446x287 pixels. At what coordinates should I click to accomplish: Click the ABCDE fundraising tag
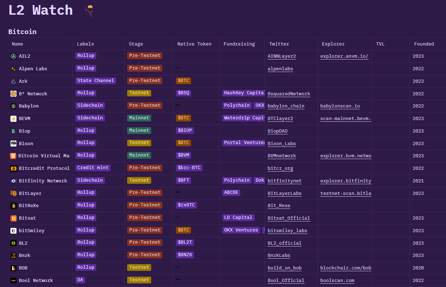(x=231, y=192)
